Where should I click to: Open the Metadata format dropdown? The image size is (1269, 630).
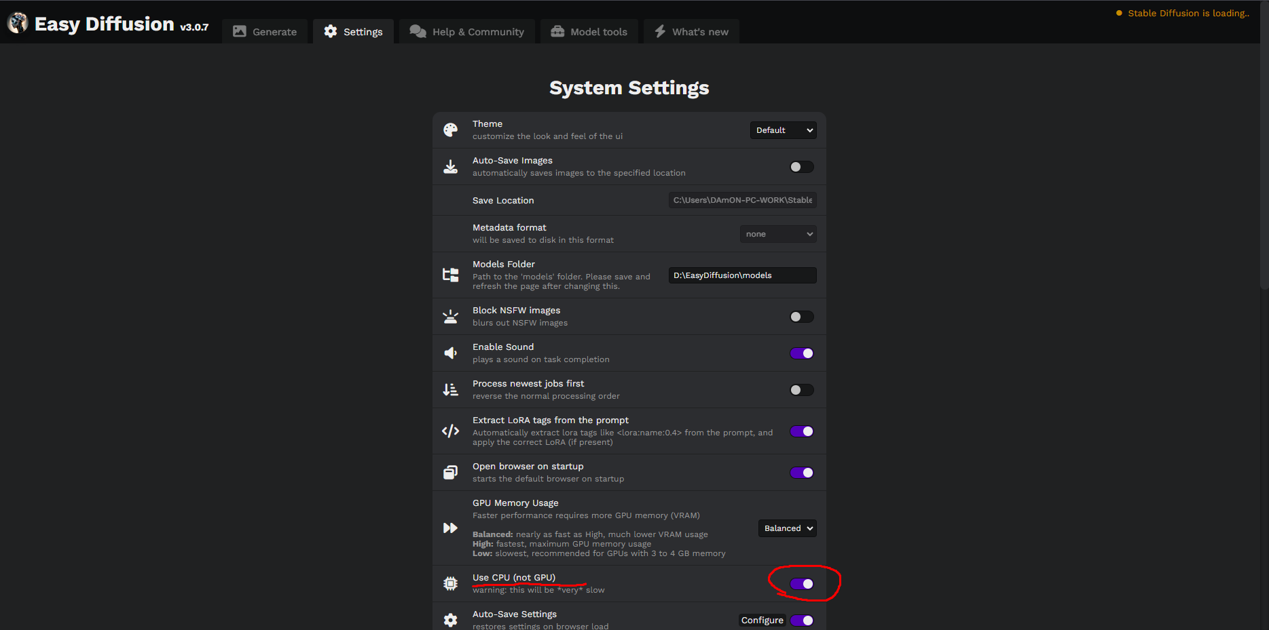[778, 233]
